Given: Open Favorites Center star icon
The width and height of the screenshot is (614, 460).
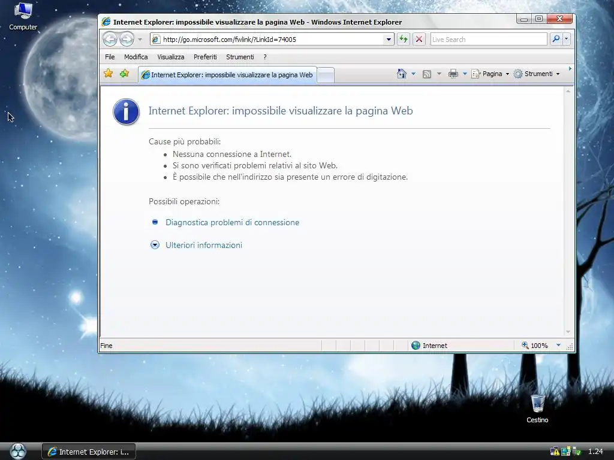Looking at the screenshot, I should (109, 73).
